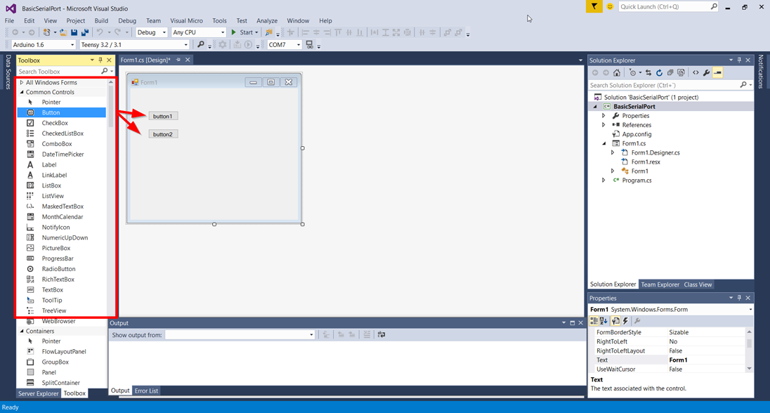Click the Search Solution Explorer field
The width and height of the screenshot is (770, 413).
(x=663, y=85)
